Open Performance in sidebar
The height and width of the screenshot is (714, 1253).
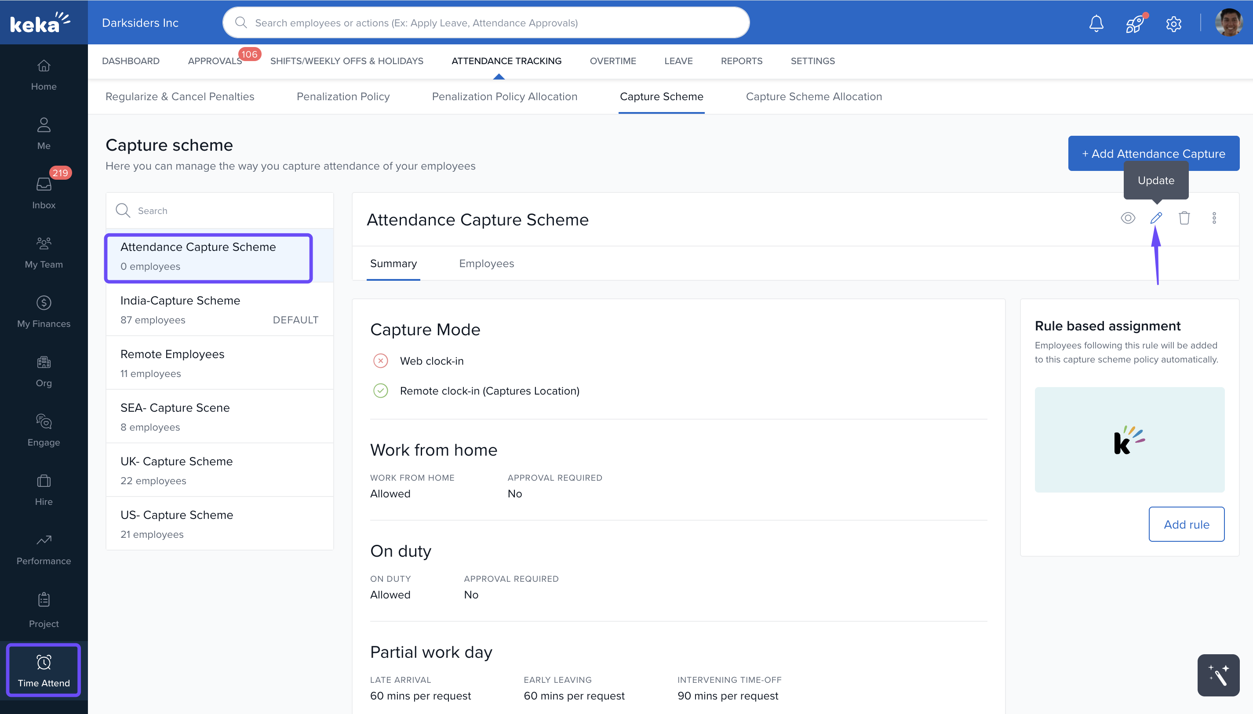tap(44, 549)
